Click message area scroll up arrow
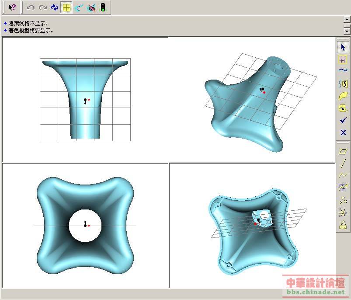351x300 pixels. (x=347, y=20)
